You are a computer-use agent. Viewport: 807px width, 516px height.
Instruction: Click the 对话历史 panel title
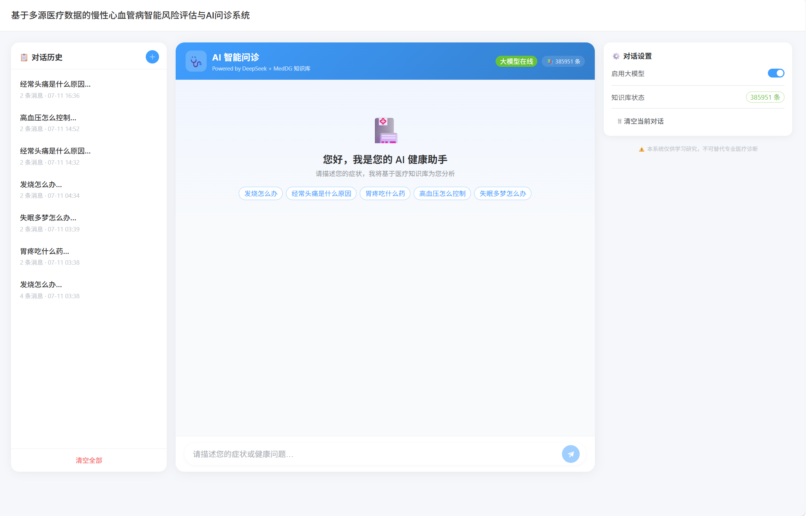click(x=47, y=57)
